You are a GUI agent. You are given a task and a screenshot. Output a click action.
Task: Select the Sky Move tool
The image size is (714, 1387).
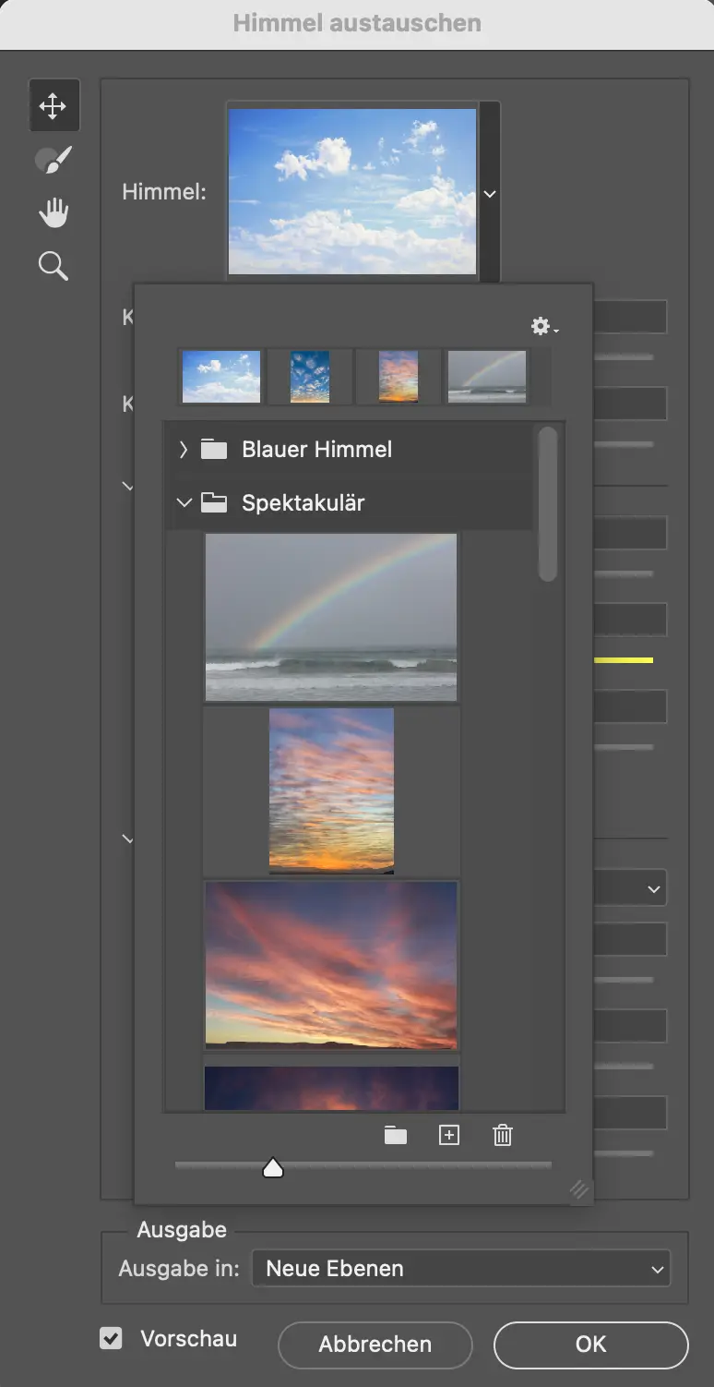(54, 105)
